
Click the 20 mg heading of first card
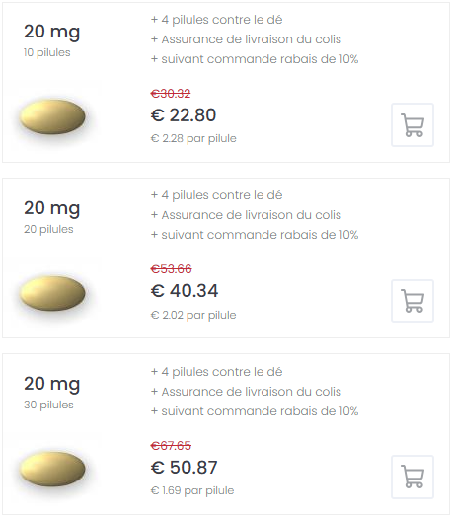(x=51, y=33)
